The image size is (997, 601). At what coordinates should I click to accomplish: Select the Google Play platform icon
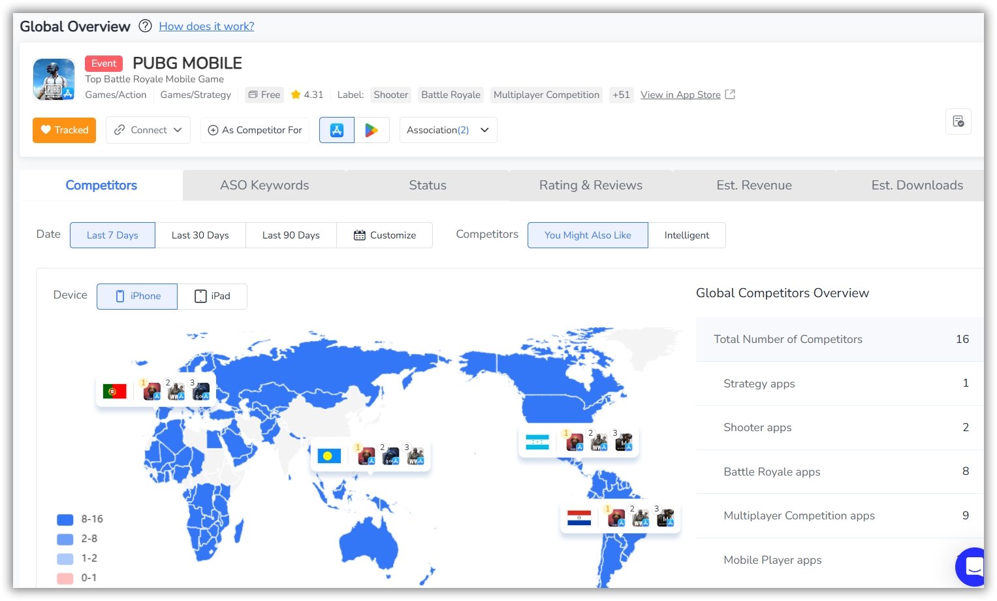click(x=372, y=130)
